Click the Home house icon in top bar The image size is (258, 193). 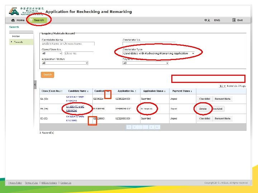pos(13,20)
